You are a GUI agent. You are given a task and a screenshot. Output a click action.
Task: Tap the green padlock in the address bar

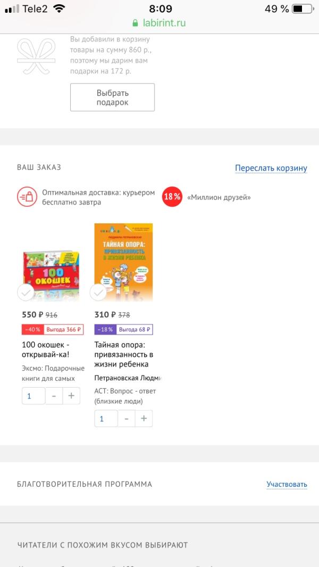point(135,23)
